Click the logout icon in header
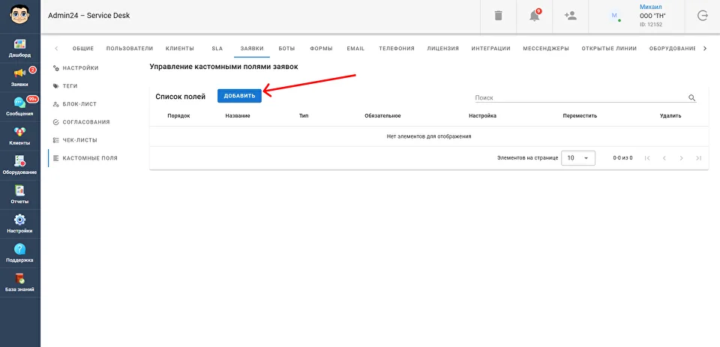 click(x=703, y=16)
